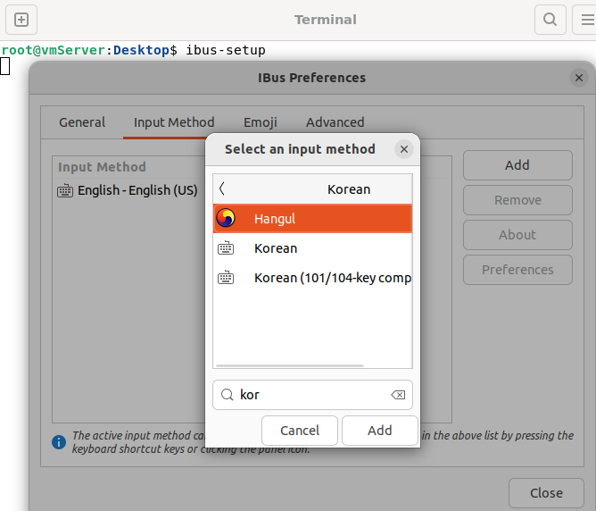
Task: Click the Hangul taegeuk icon
Action: pos(226,218)
